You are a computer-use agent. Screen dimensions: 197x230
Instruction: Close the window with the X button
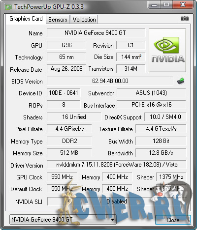[183, 5]
